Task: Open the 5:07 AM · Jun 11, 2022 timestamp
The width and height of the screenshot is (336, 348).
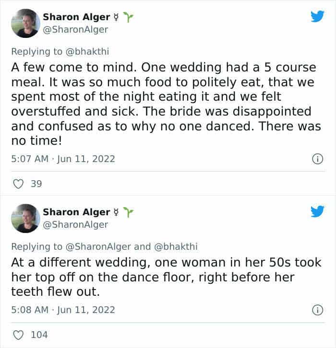Action: [x=63, y=158]
